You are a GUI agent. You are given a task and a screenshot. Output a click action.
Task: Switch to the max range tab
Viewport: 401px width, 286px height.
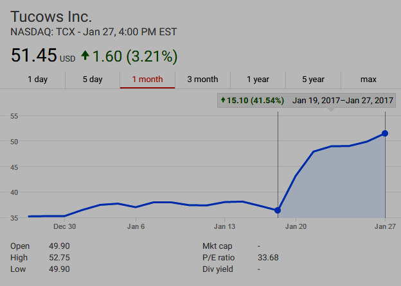point(368,80)
